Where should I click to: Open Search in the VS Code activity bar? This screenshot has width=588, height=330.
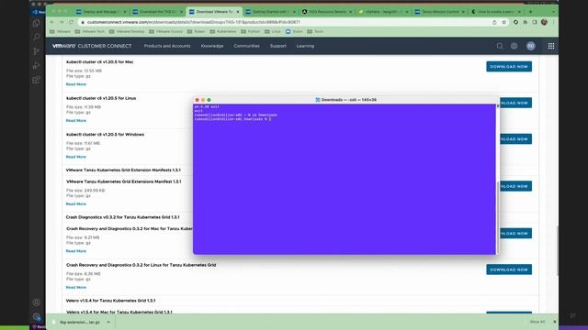pos(37,37)
